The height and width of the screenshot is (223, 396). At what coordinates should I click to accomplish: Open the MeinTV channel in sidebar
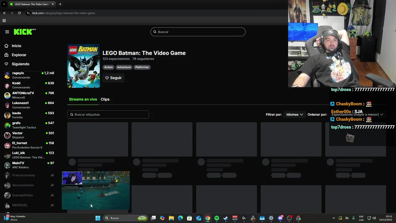click(29, 165)
